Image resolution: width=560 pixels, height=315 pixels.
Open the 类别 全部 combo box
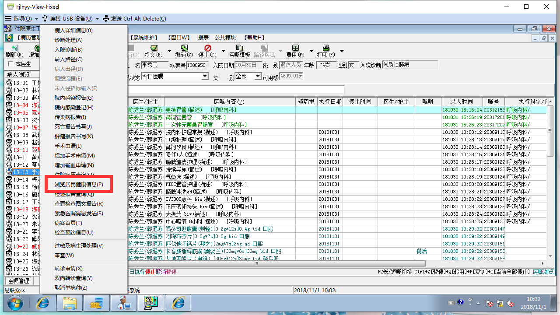pos(248,76)
